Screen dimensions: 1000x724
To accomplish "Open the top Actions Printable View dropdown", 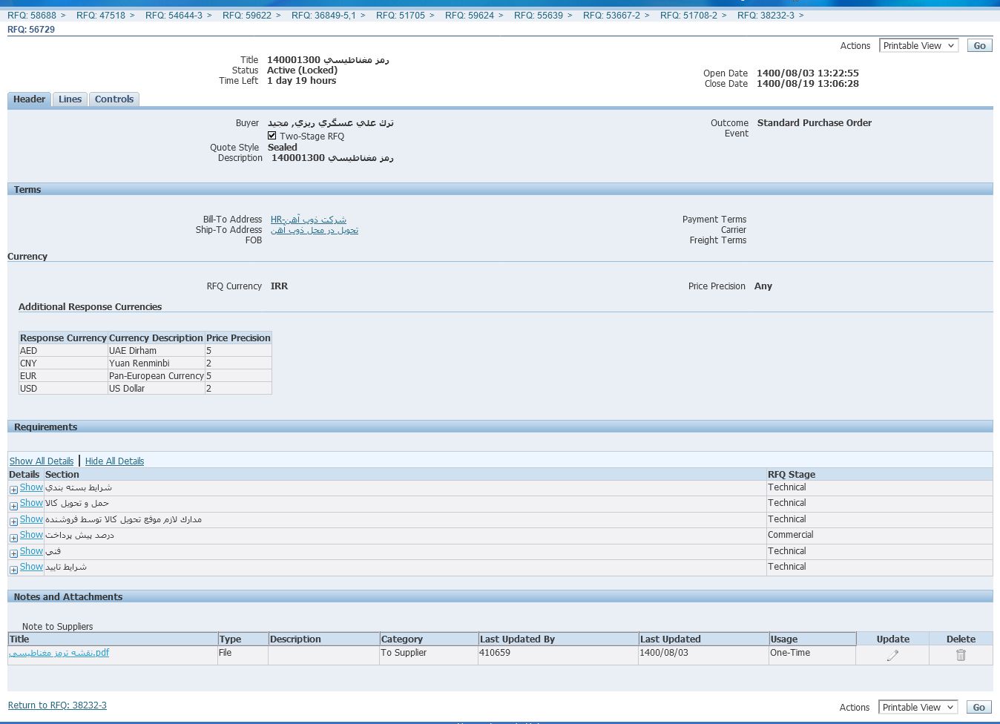I will pyautogui.click(x=918, y=46).
